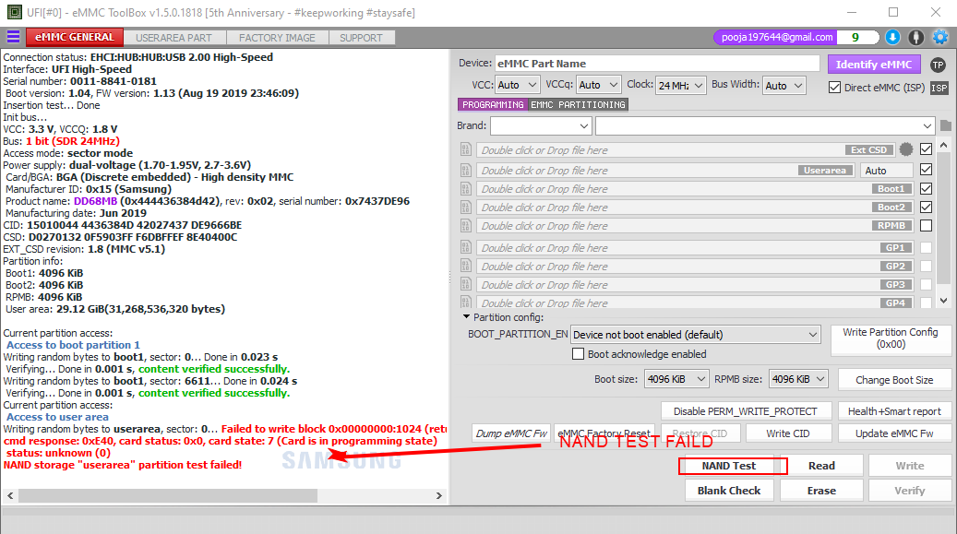Click Write Partition Config button

(x=891, y=338)
